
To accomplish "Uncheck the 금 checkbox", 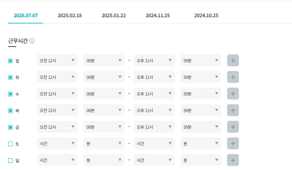I will point(10,127).
